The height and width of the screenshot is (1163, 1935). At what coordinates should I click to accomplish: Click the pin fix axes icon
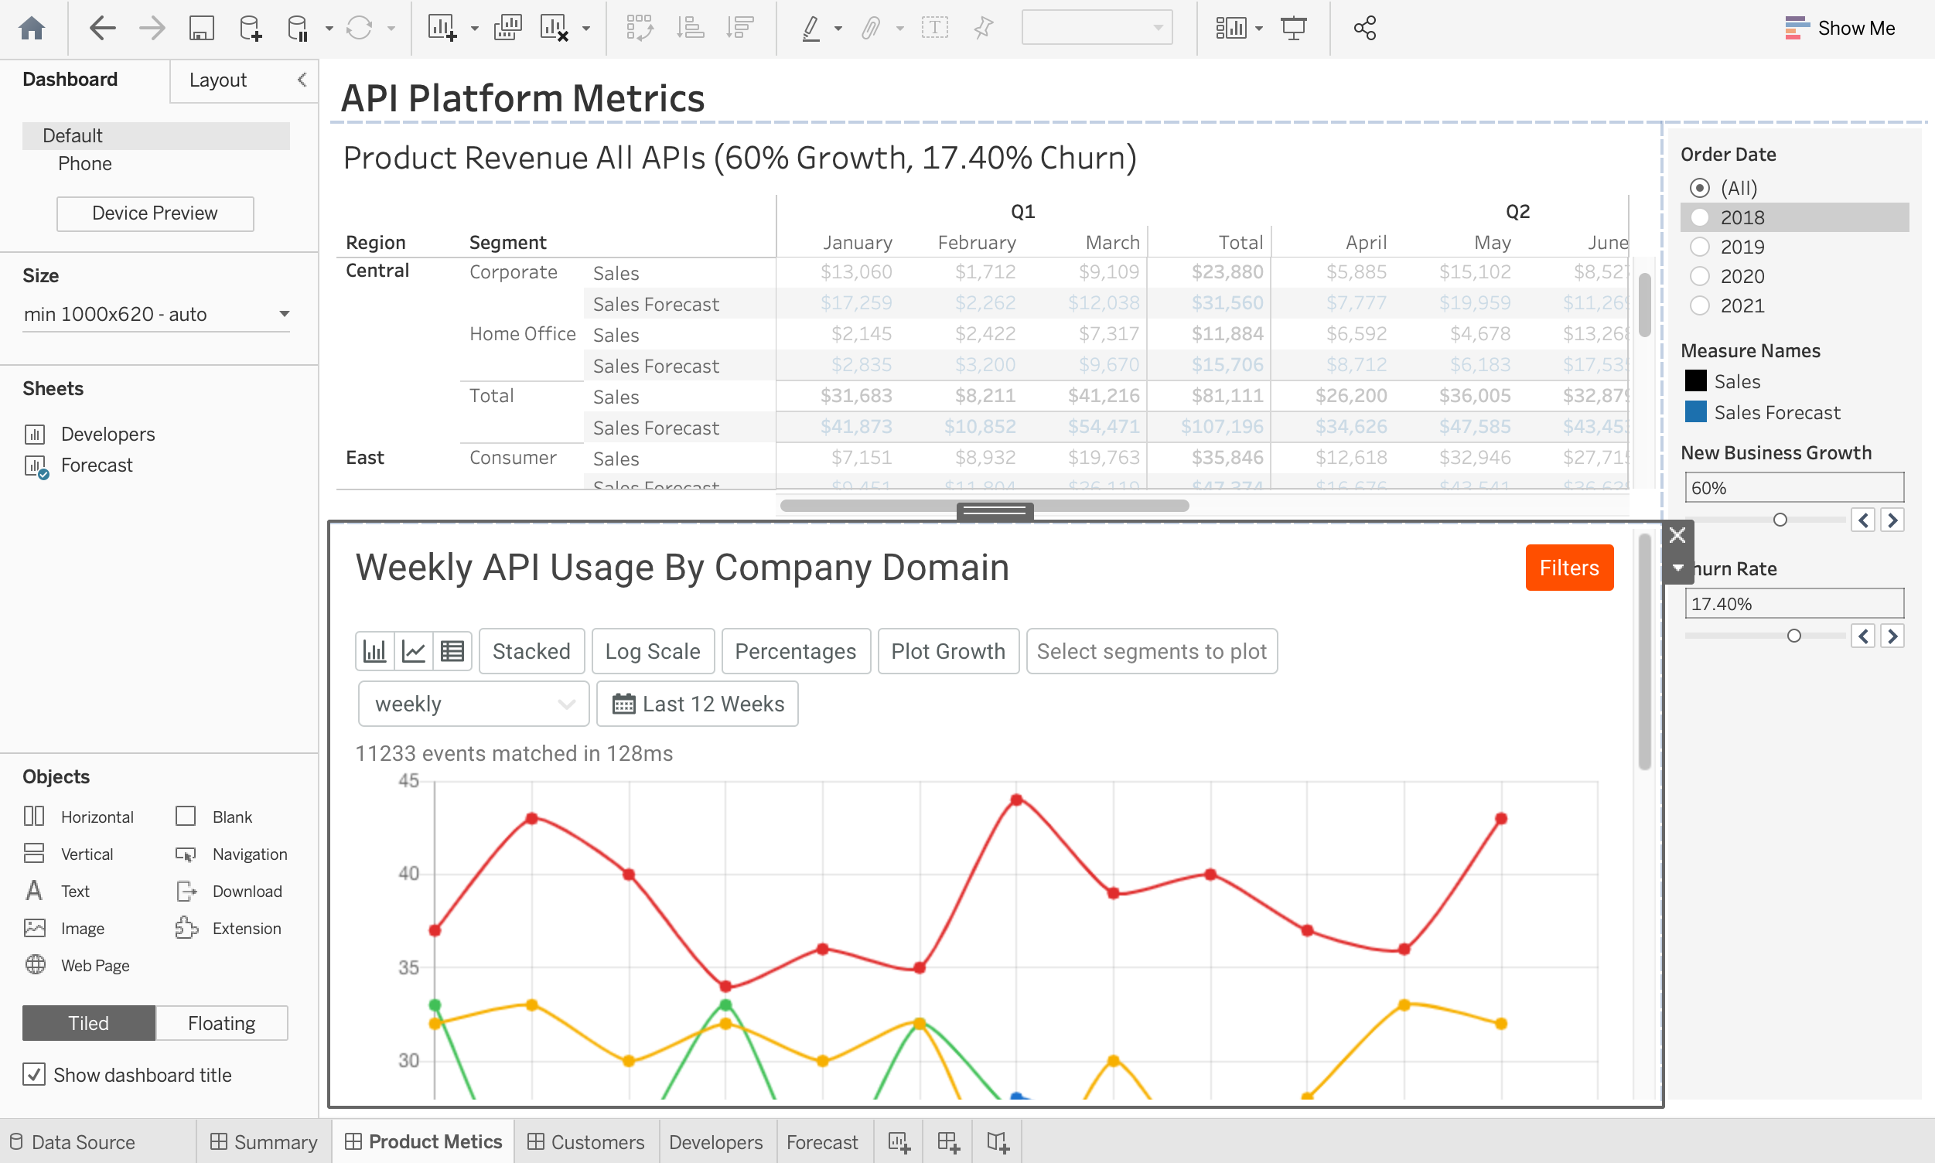point(984,28)
